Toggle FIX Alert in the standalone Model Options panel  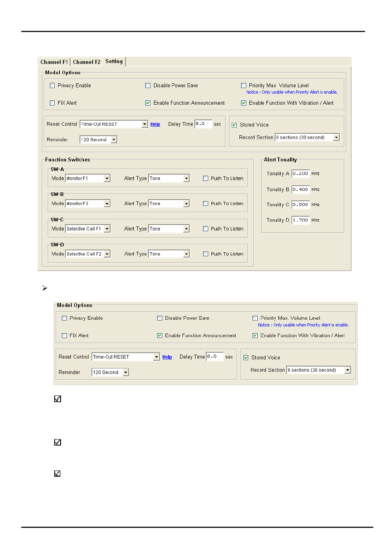pyautogui.click(x=65, y=336)
